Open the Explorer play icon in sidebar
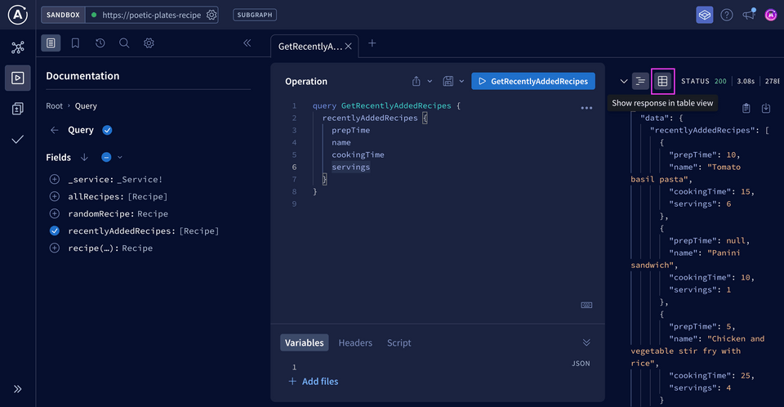Screen dimensions: 784x407 click(x=17, y=78)
